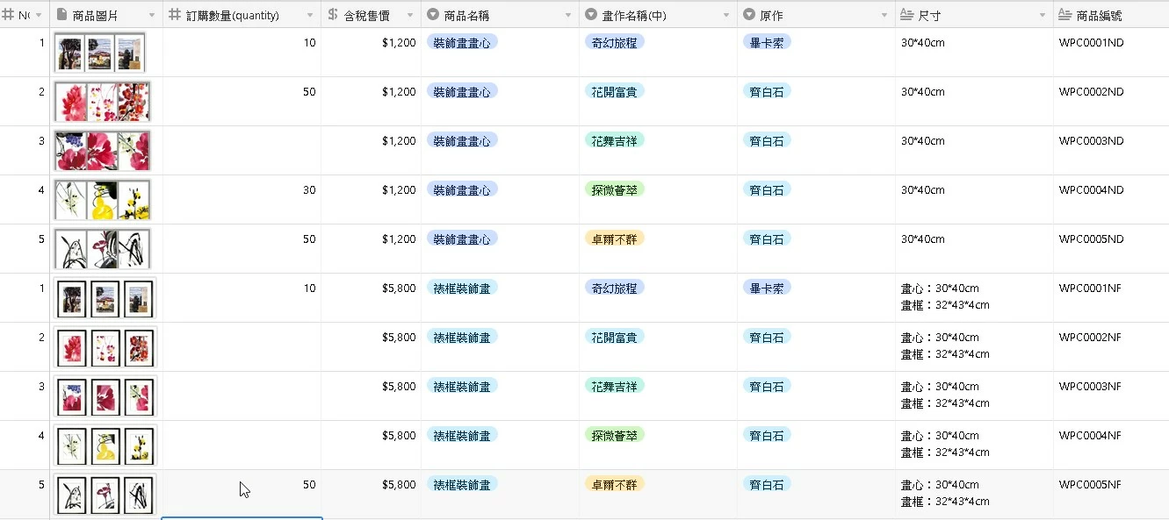Click the text-field icon beside 商品編號
The image size is (1169, 520).
point(1065,15)
